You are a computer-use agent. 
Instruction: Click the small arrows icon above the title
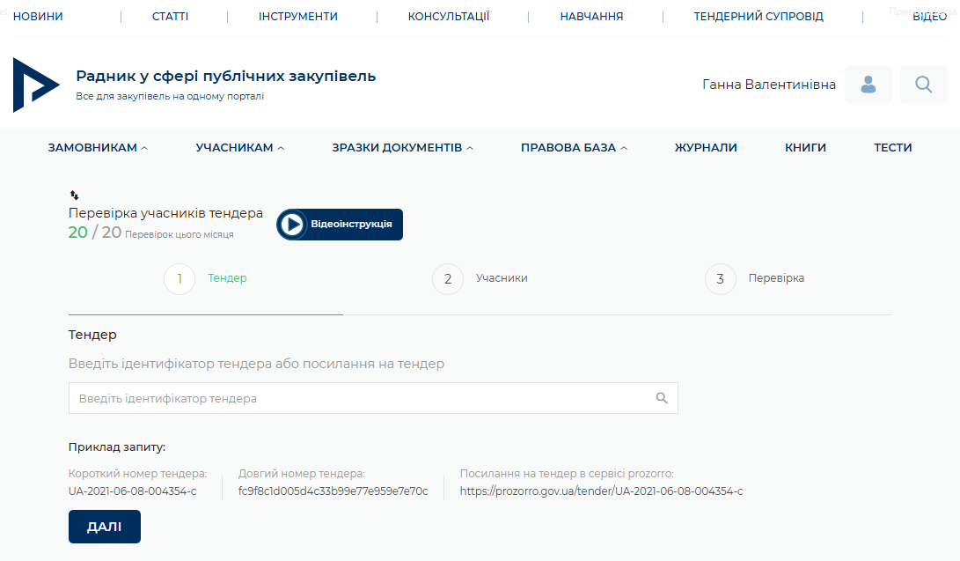click(74, 195)
